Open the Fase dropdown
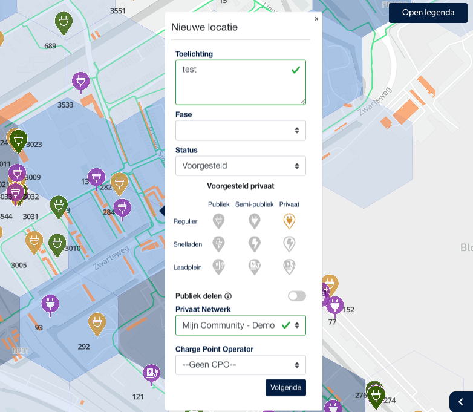473x412 pixels. 240,130
